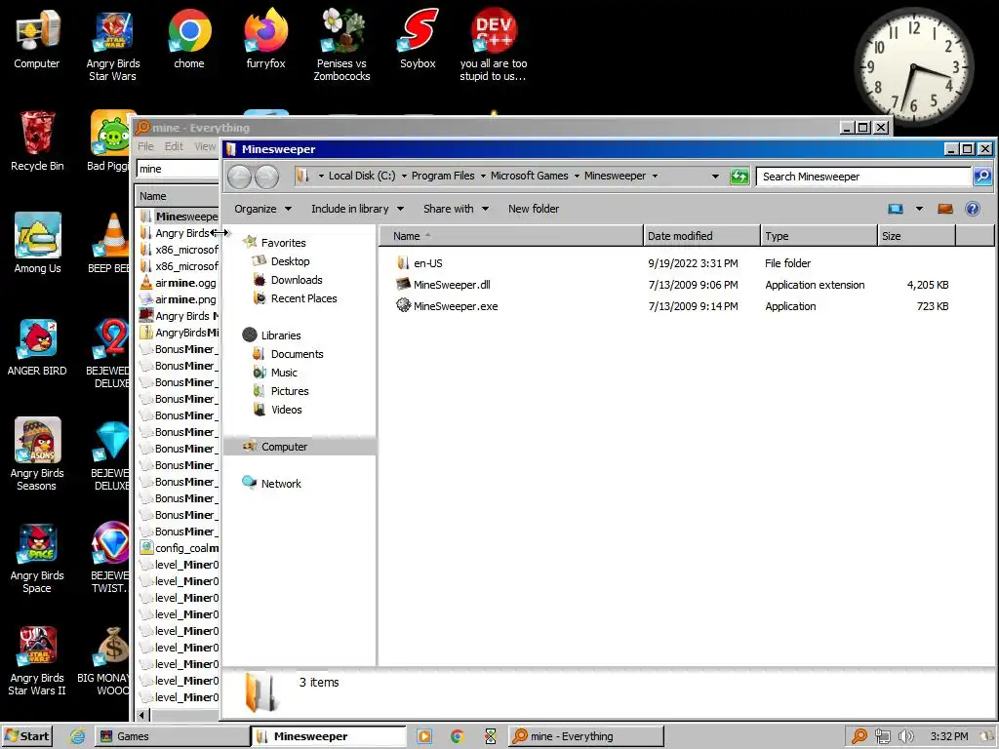
Task: Open Angry Birds Seasons shortcut
Action: (x=37, y=453)
